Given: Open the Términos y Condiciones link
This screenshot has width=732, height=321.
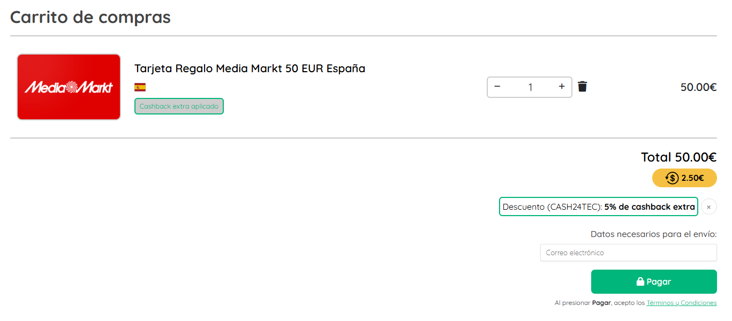Looking at the screenshot, I should click(x=681, y=303).
